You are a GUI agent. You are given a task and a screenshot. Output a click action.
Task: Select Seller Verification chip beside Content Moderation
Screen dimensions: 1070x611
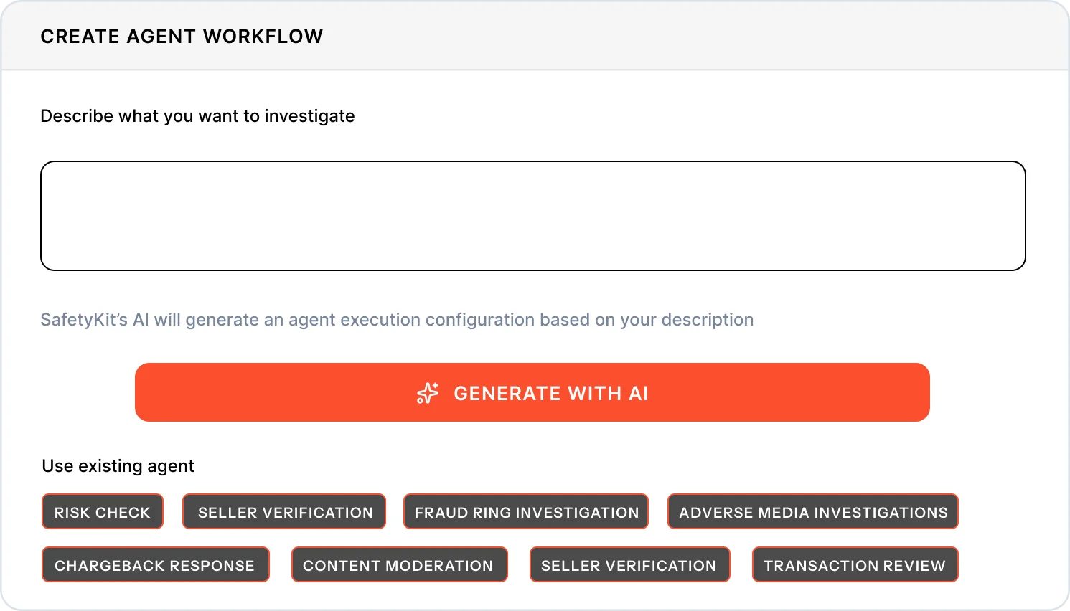[629, 565]
